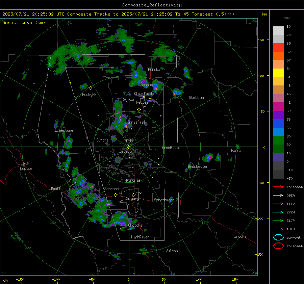The image size is (304, 284).
Task: Click the Airdrie label
Action: pyautogui.click(x=133, y=180)
